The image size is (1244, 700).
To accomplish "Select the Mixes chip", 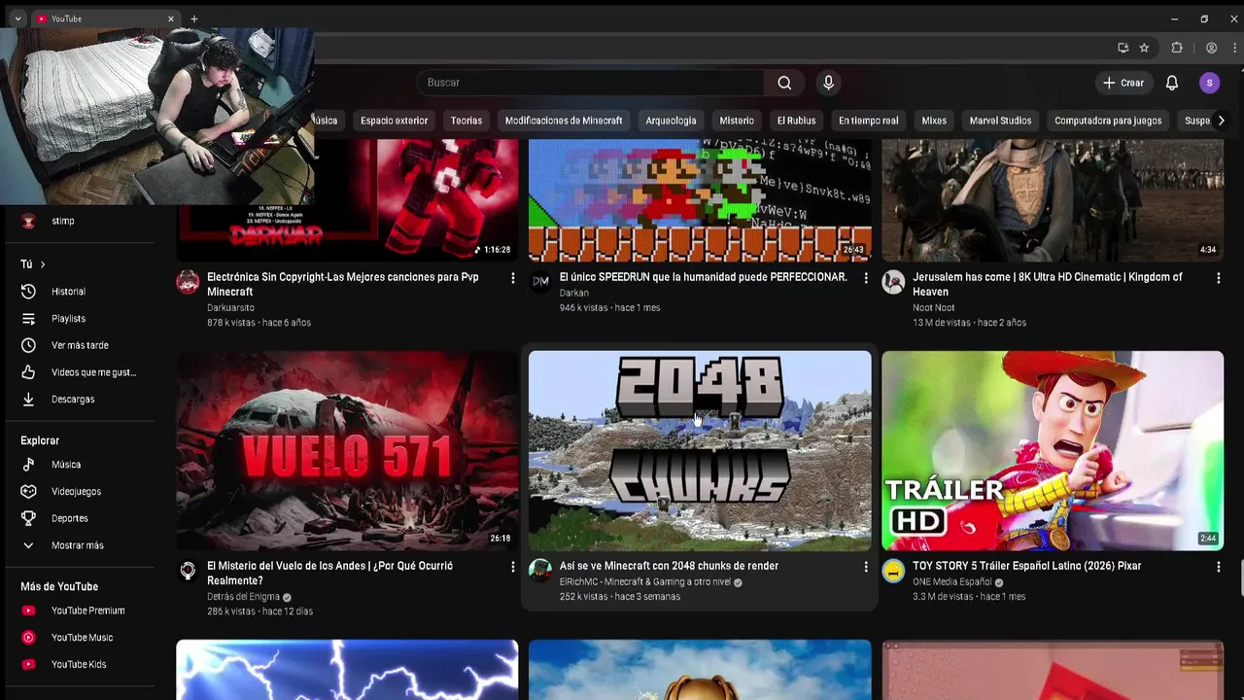I will coord(934,121).
